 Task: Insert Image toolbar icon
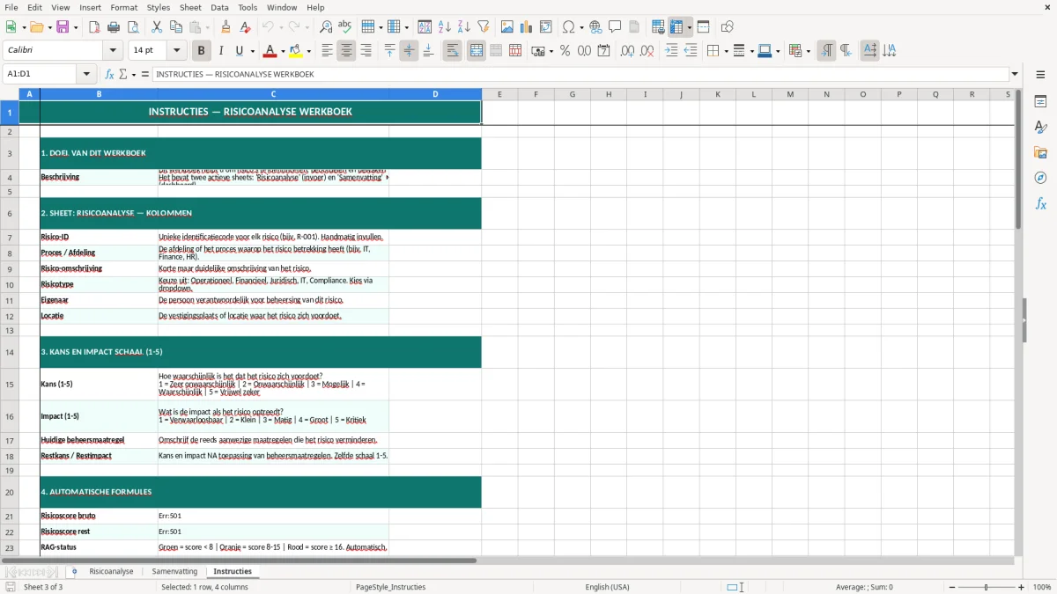coord(507,27)
